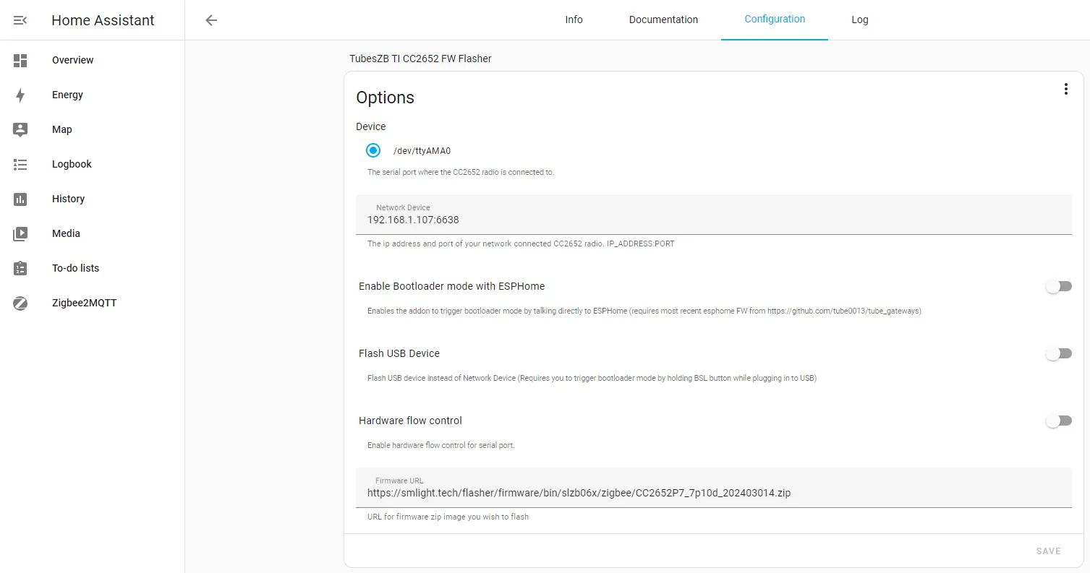Open the Energy lightning icon
Image resolution: width=1090 pixels, height=573 pixels.
click(x=20, y=95)
